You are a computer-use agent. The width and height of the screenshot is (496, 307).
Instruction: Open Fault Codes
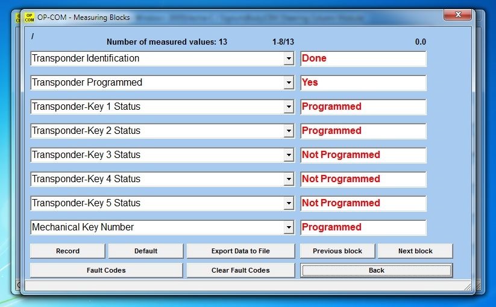click(x=106, y=270)
